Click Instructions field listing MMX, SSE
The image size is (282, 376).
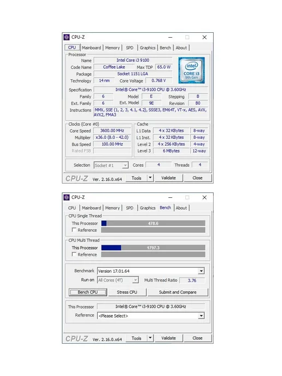pyautogui.click(x=151, y=112)
